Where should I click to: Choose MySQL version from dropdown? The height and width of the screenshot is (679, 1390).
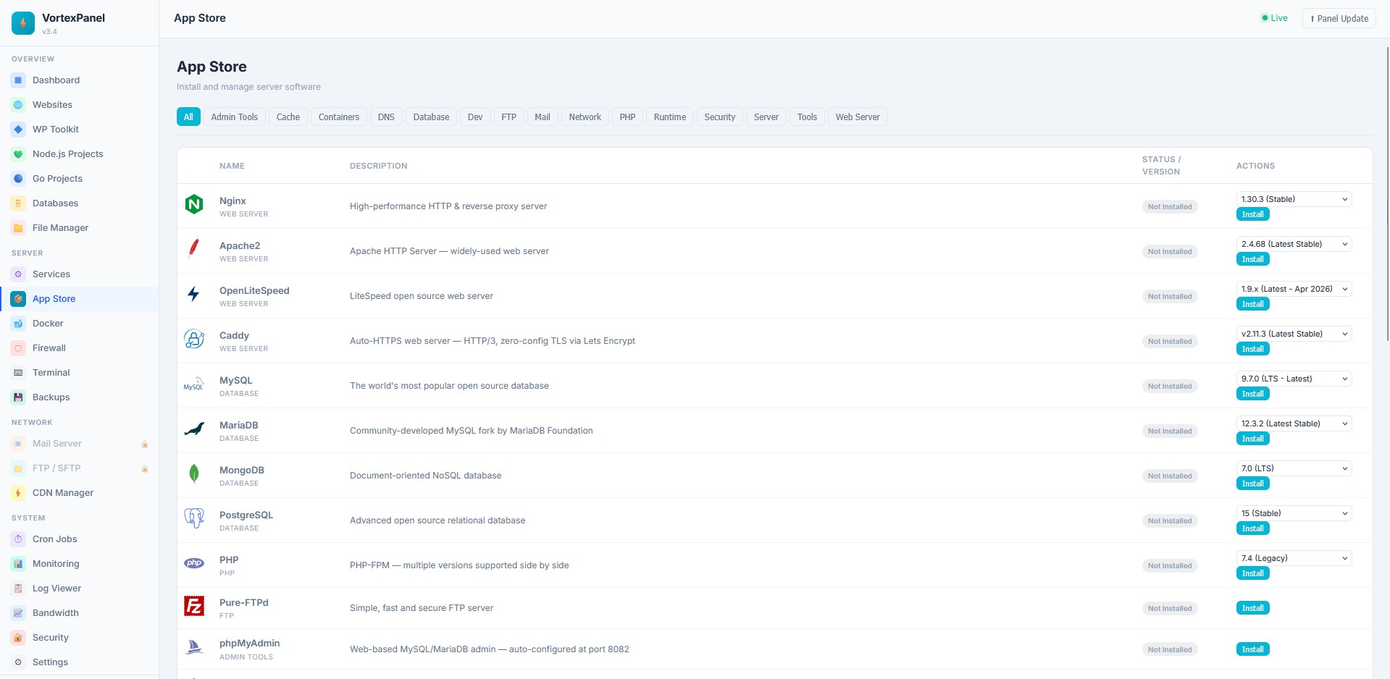click(x=1294, y=379)
